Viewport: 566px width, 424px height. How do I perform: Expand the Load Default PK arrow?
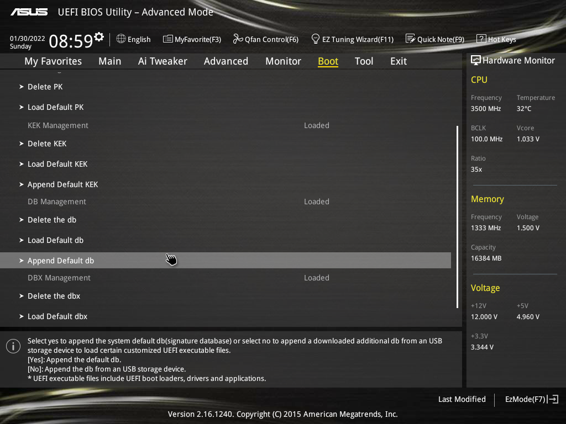(22, 108)
